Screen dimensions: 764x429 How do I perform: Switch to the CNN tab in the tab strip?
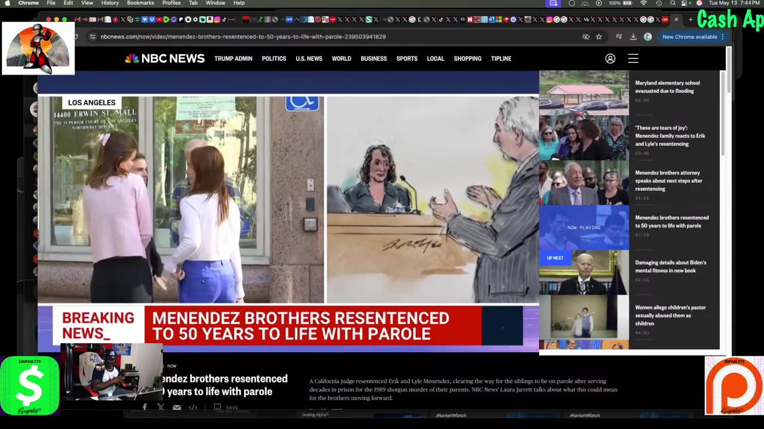665,20
